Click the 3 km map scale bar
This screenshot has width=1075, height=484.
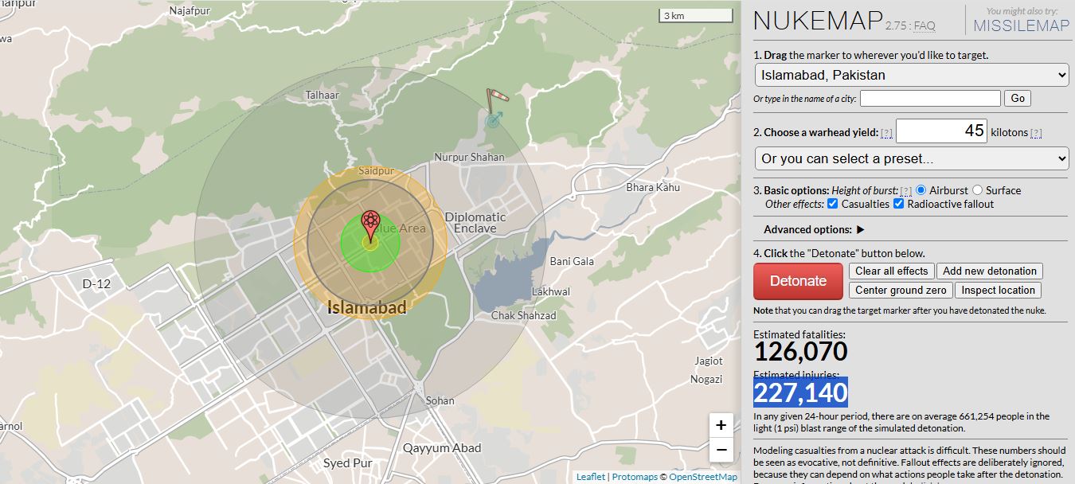695,15
